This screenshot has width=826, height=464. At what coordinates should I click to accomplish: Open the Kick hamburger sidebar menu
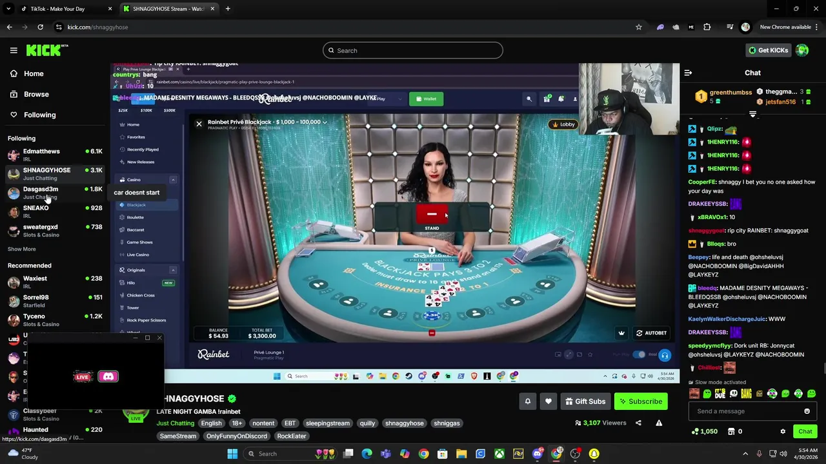[14, 50]
